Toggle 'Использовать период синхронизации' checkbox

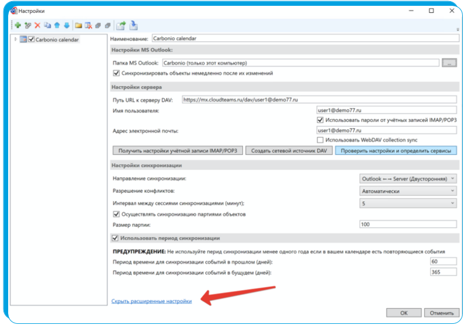pyautogui.click(x=115, y=238)
